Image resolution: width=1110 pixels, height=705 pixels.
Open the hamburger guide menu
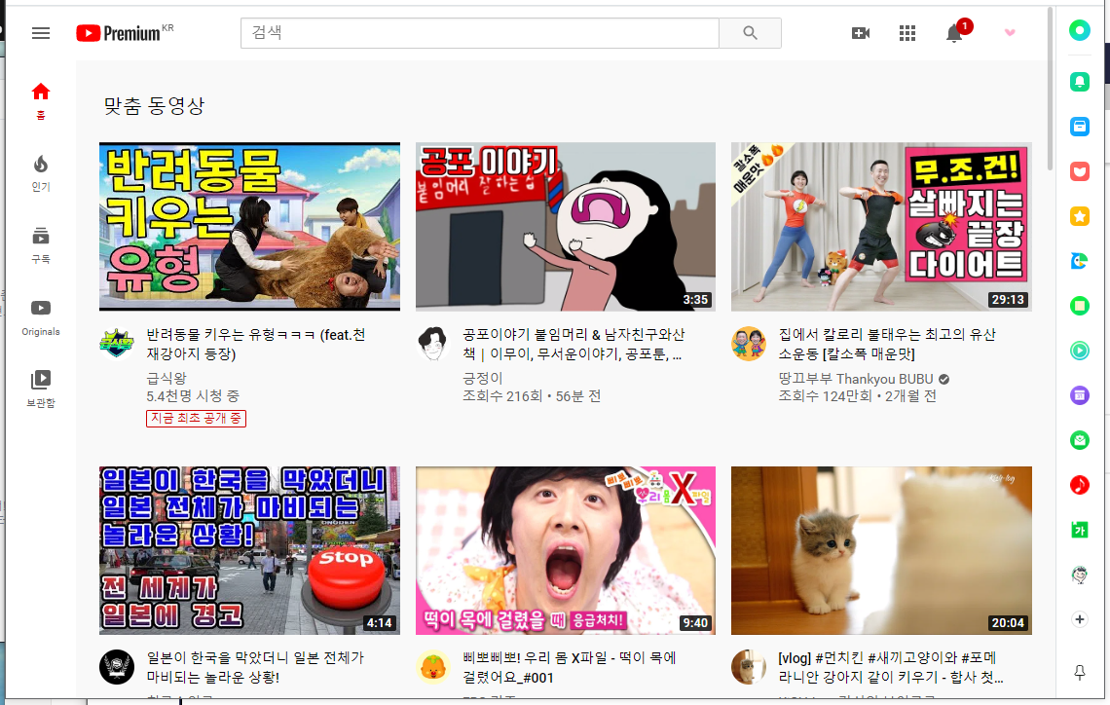coord(41,33)
